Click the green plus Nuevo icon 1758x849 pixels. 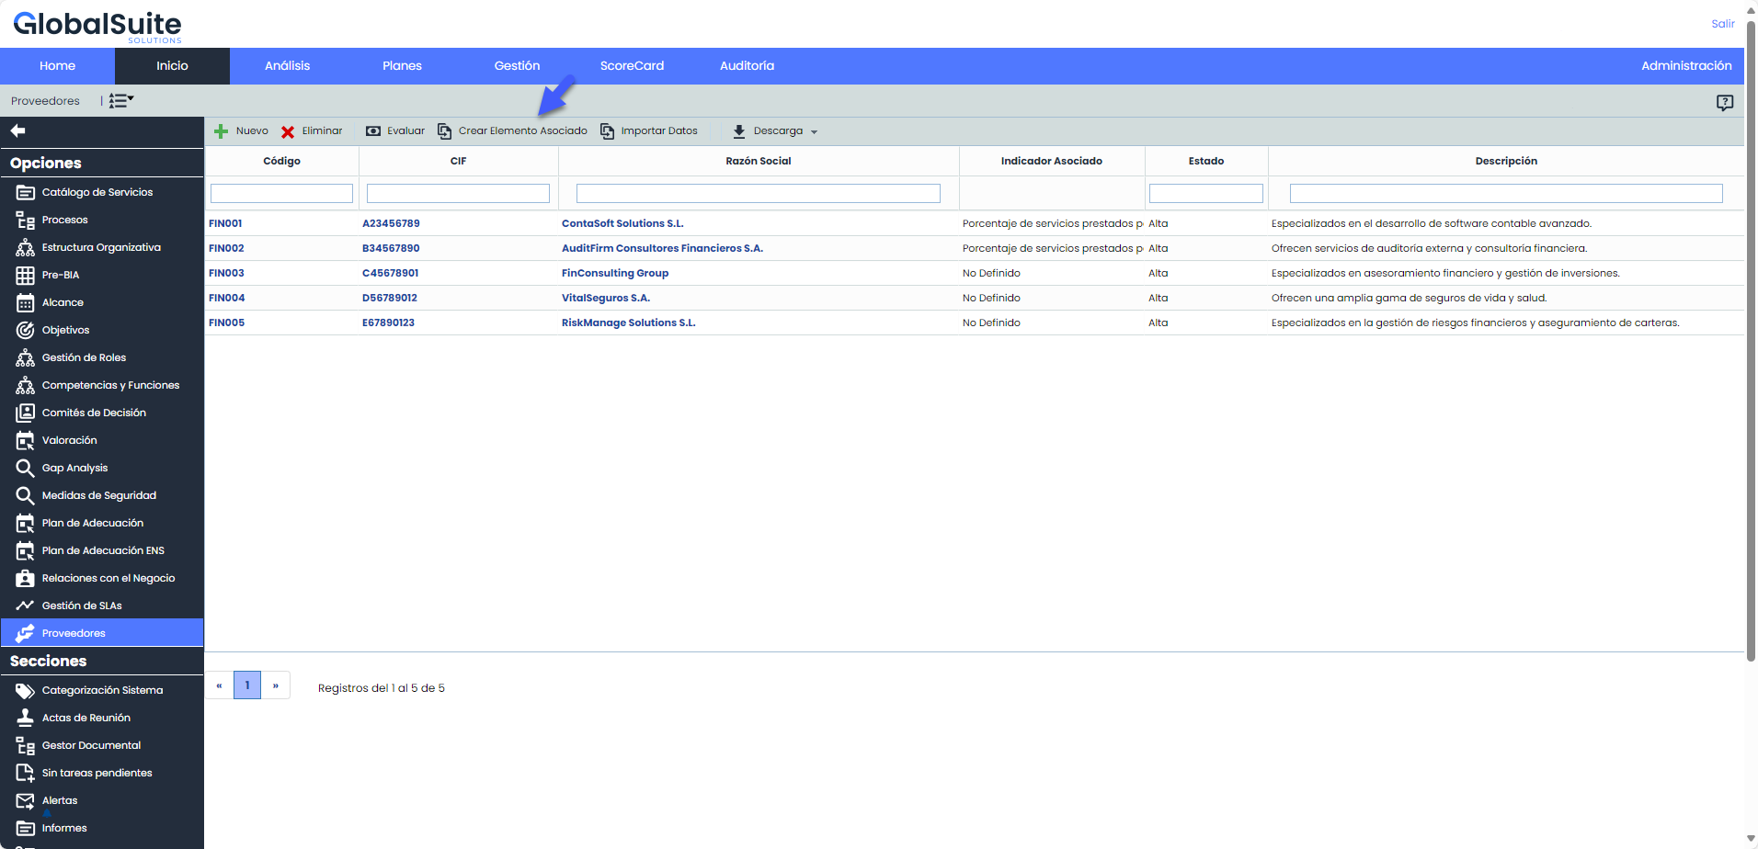(221, 131)
